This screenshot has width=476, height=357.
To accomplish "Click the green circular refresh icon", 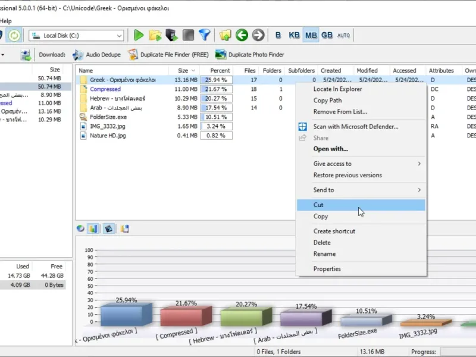I will [x=14, y=35].
